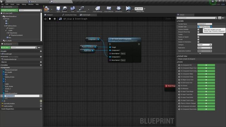Image resolution: width=226 pixels, height=127 pixels.
Task: Open the BP_Kran debug filter dropdown
Action: pos(139,9)
